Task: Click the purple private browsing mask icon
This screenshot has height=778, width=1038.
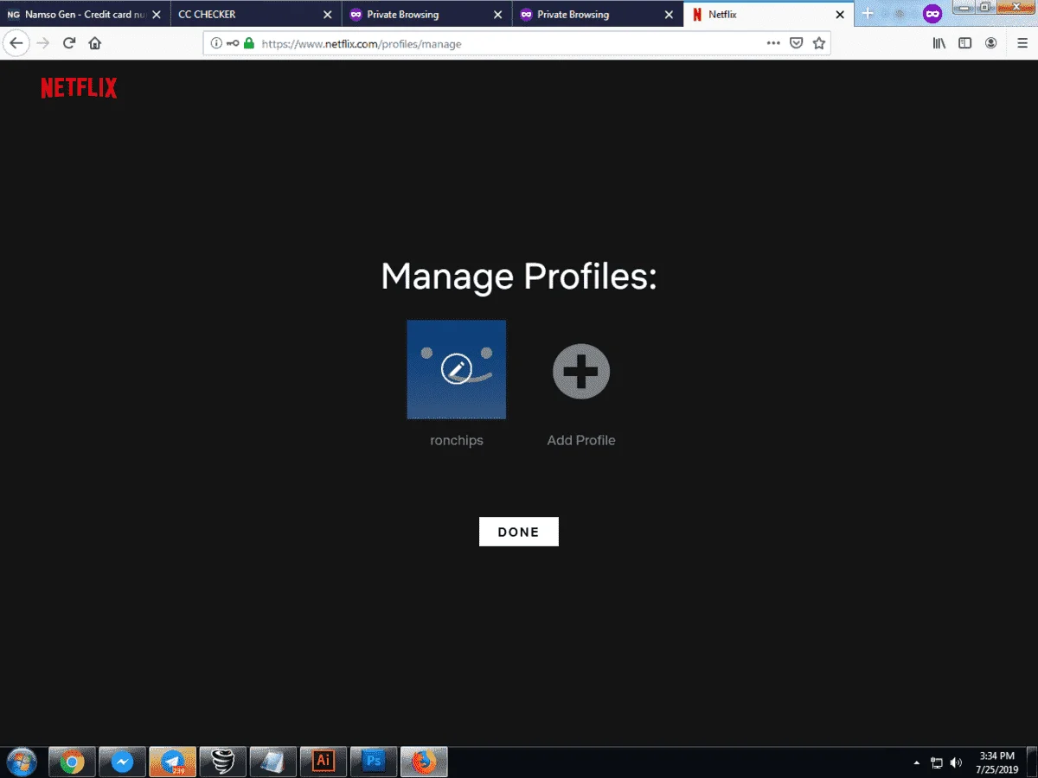Action: point(932,14)
